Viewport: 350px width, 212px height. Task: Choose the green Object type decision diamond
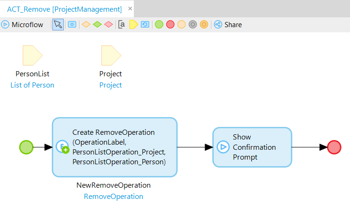pos(97,24)
